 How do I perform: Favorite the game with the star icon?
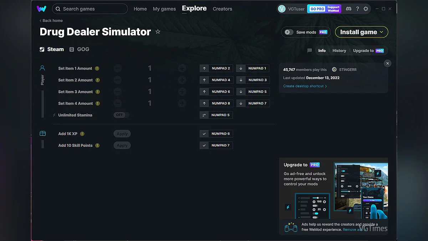158,32
